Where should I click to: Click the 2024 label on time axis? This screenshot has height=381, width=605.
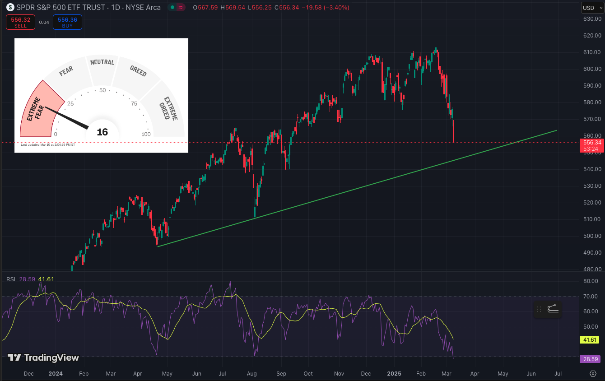tap(56, 374)
